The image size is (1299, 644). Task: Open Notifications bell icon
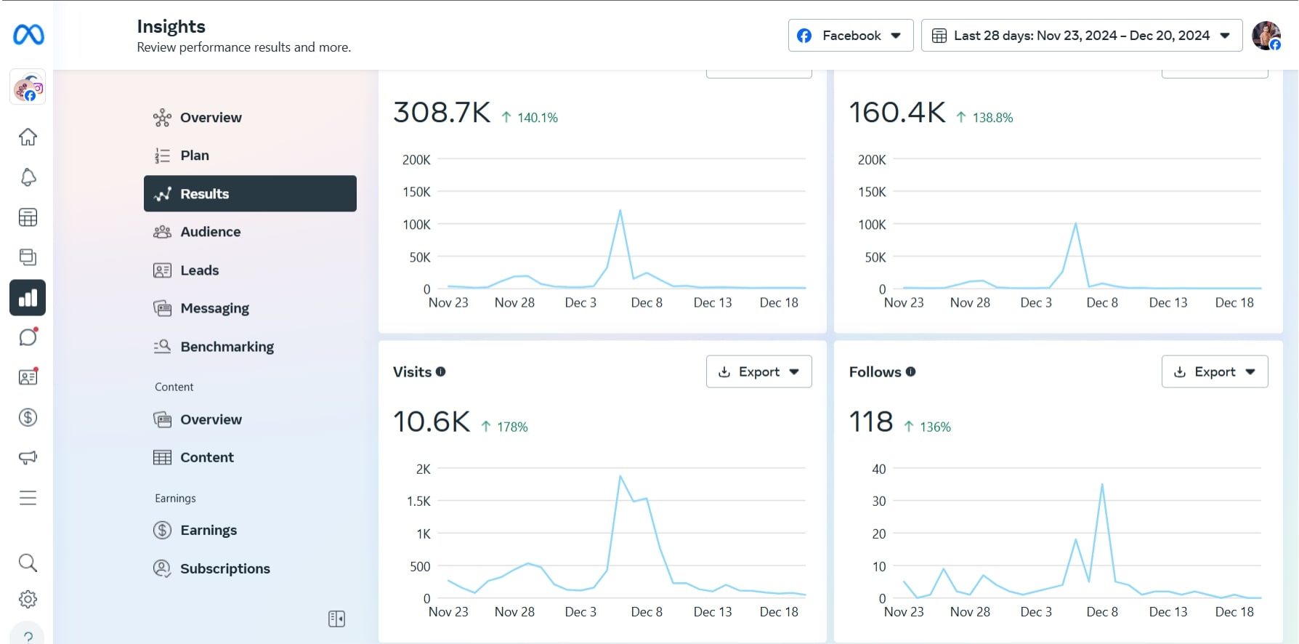[28, 177]
